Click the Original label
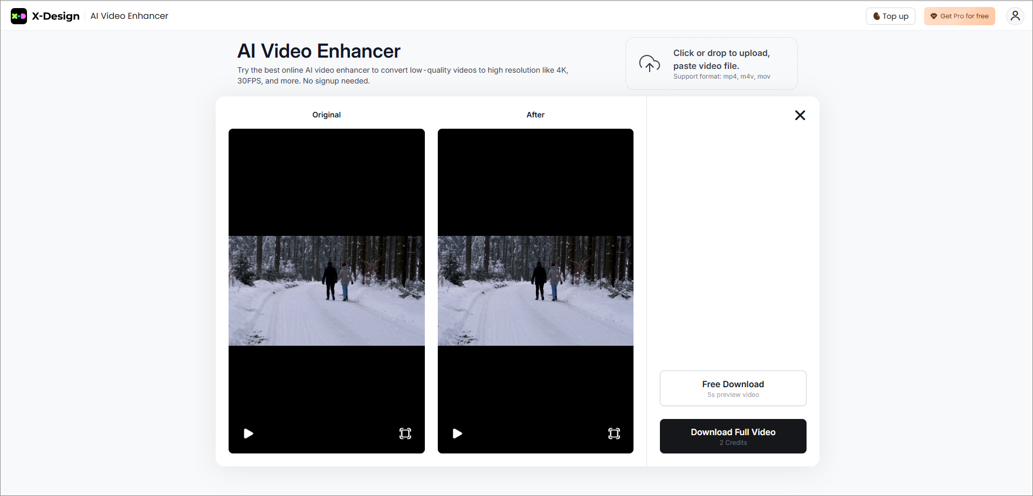Screen dimensions: 1033x496 [x=327, y=115]
